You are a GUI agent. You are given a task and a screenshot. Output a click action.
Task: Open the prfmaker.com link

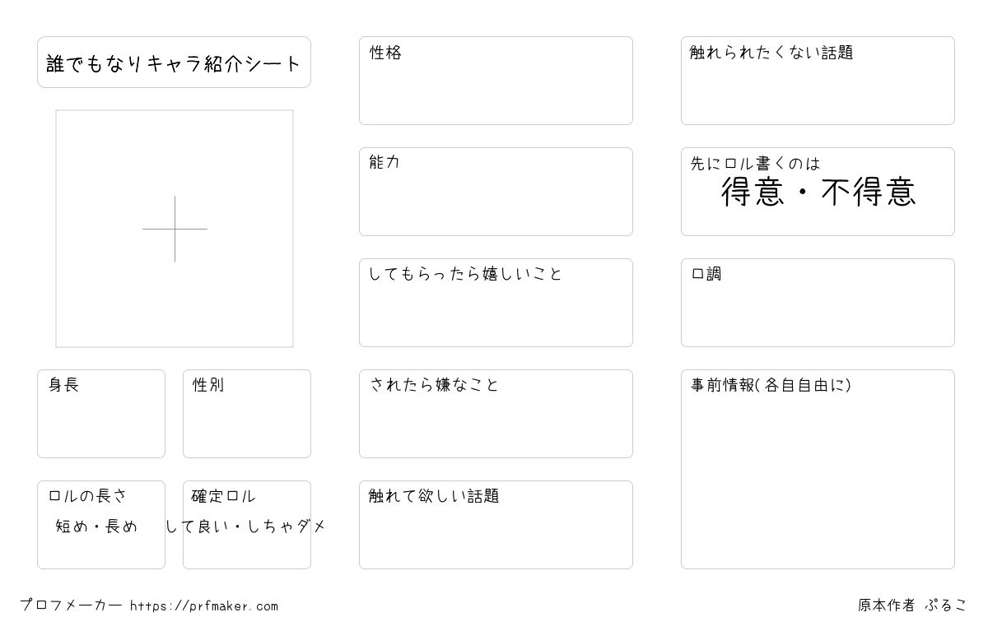pos(204,606)
